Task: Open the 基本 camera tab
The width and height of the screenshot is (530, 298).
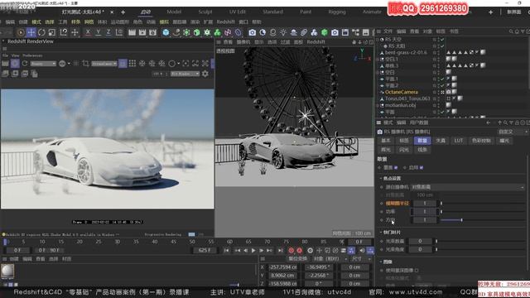Action: coord(386,141)
